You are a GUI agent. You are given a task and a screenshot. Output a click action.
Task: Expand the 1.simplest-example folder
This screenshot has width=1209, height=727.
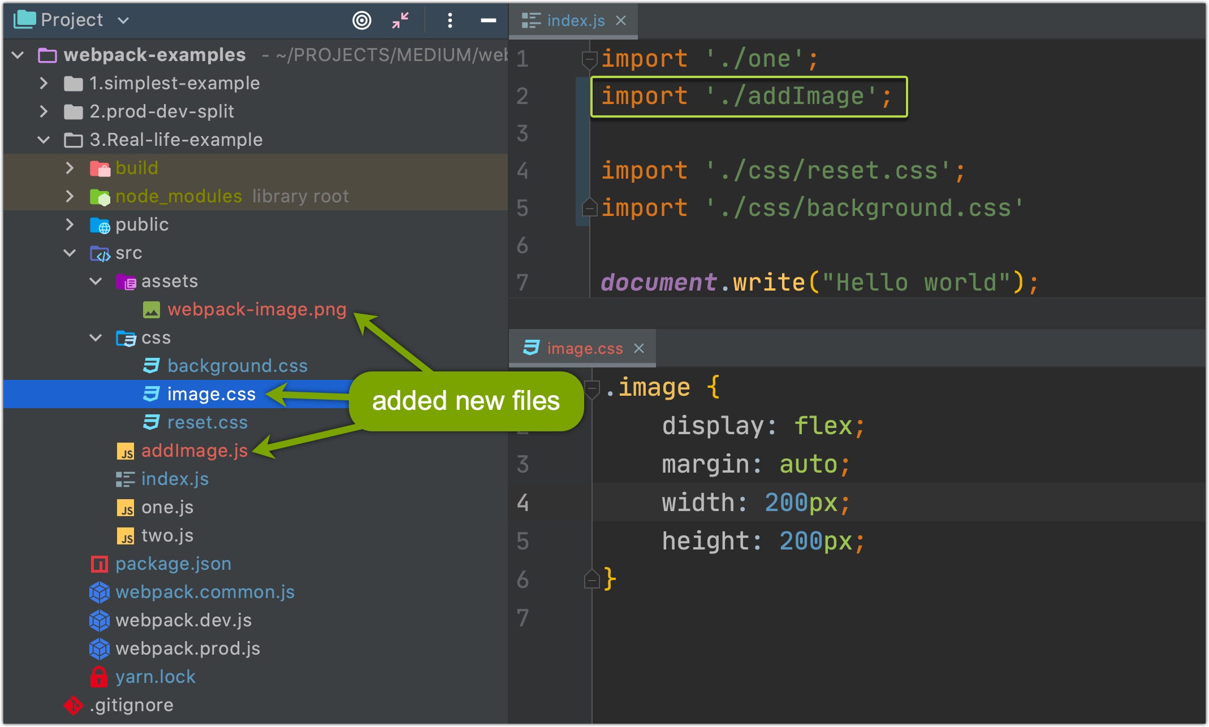(x=44, y=83)
